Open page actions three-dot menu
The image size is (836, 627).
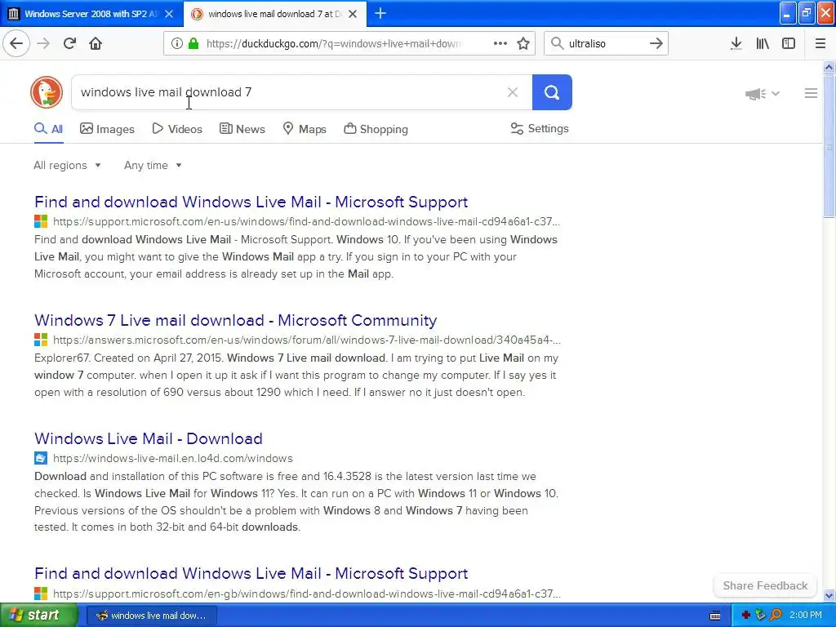pyautogui.click(x=500, y=43)
